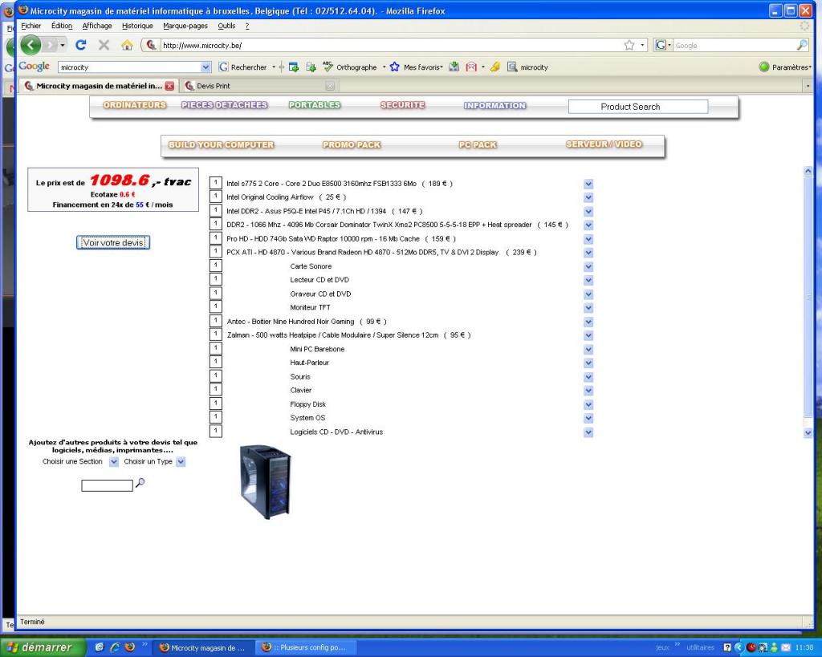This screenshot has width=822, height=657.
Task: Expand dropdown for System OS row
Action: (588, 419)
